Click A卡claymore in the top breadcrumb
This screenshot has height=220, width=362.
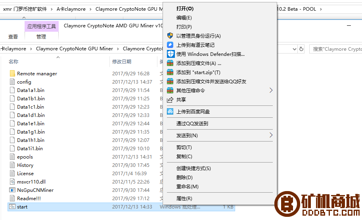pyautogui.click(x=71, y=9)
